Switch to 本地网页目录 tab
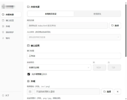Screen dimensions: 127x100 click(x=51, y=14)
